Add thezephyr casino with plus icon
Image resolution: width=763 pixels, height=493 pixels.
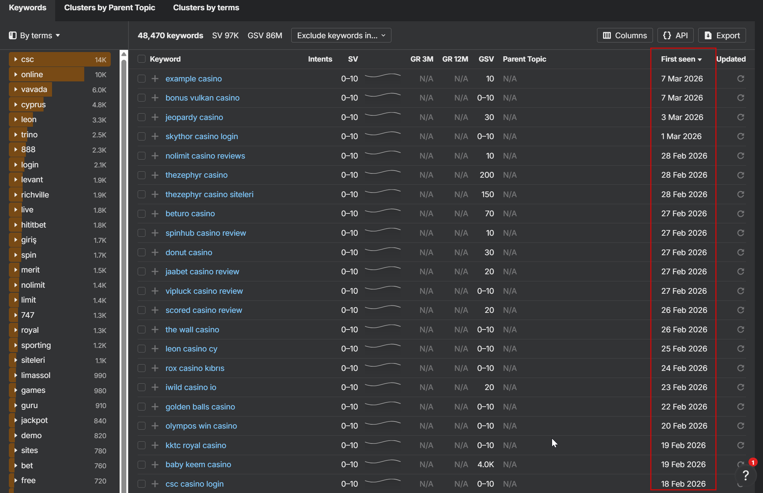[x=155, y=175]
